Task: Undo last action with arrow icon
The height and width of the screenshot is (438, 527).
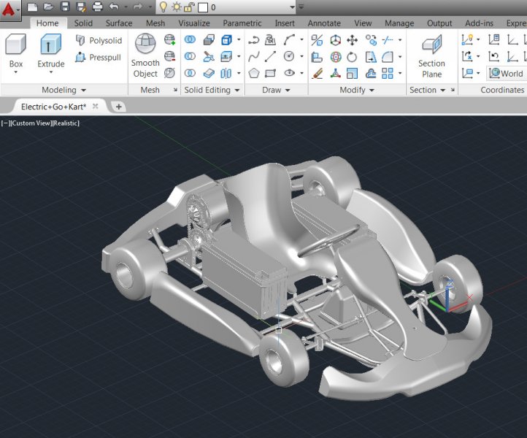Action: [x=114, y=7]
